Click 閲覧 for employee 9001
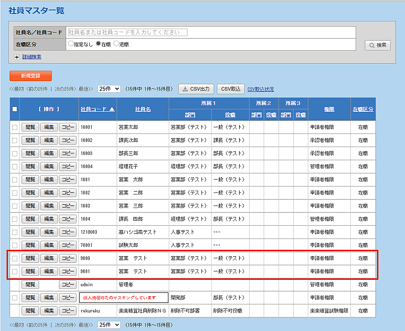The height and width of the screenshot is (331, 405). tap(30, 271)
